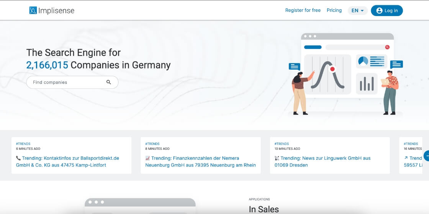
Task: Click the Log in button
Action: (x=387, y=11)
